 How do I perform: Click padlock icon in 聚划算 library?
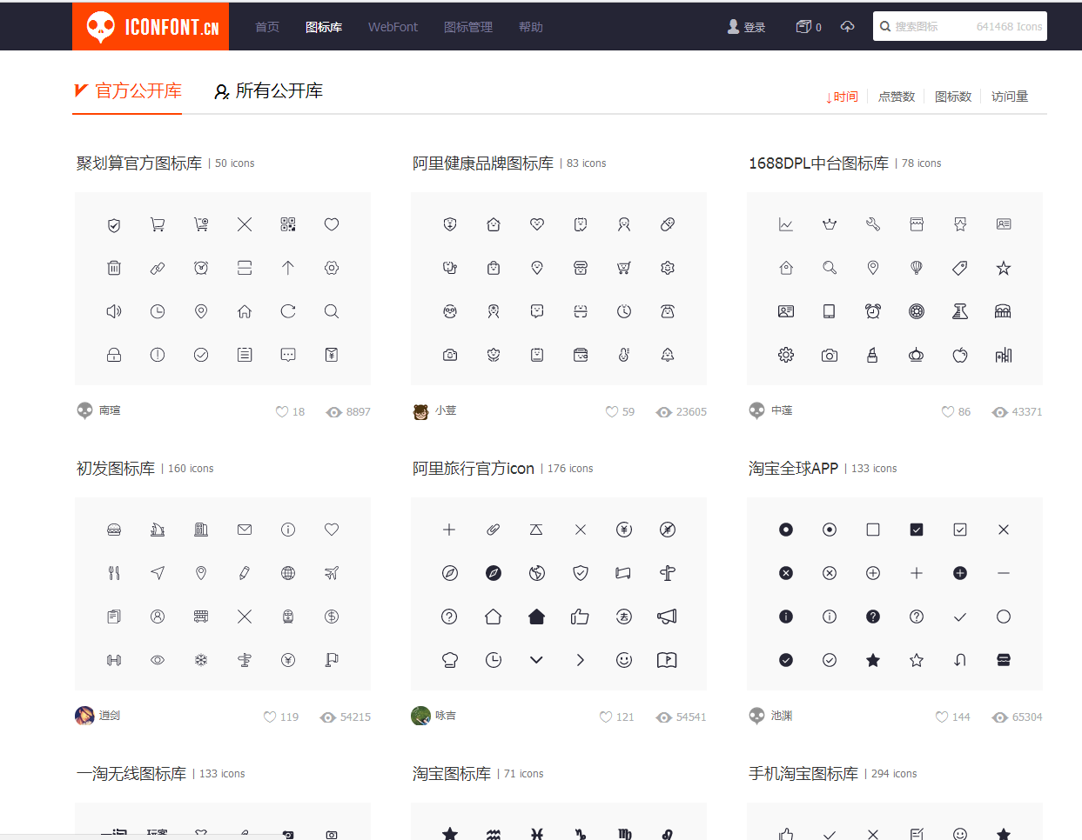(x=114, y=355)
